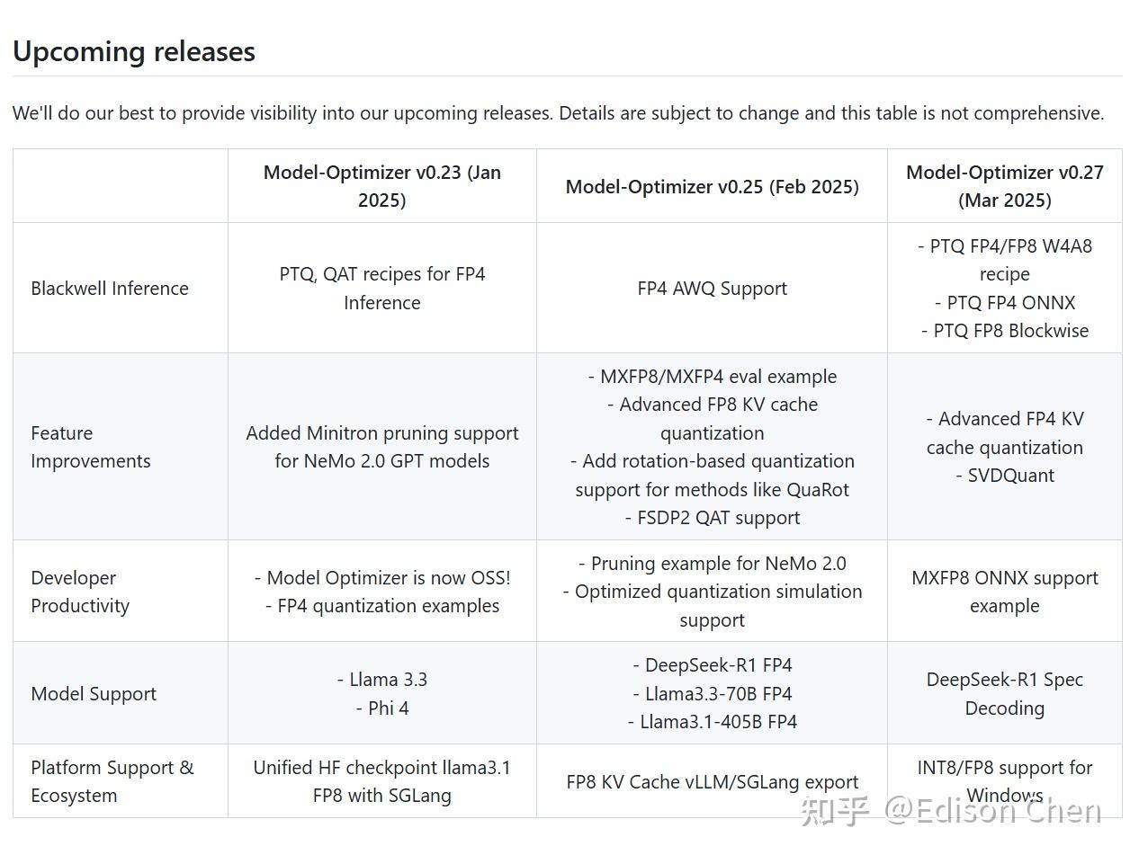The height and width of the screenshot is (855, 1130).
Task: Click the "Upcoming releases" heading
Action: pyautogui.click(x=134, y=52)
